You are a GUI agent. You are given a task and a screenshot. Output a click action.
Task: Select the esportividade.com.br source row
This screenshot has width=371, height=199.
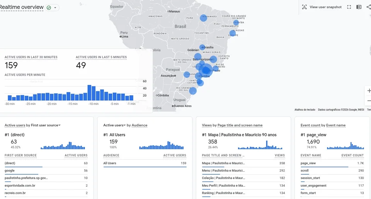tap(46, 186)
